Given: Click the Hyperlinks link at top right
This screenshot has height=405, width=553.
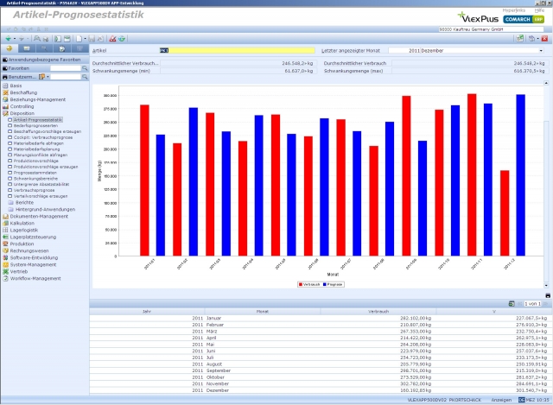Looking at the screenshot, I should tap(513, 10).
